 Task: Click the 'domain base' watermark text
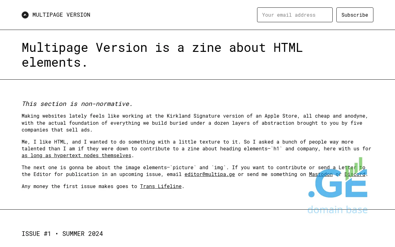pyautogui.click(x=337, y=210)
